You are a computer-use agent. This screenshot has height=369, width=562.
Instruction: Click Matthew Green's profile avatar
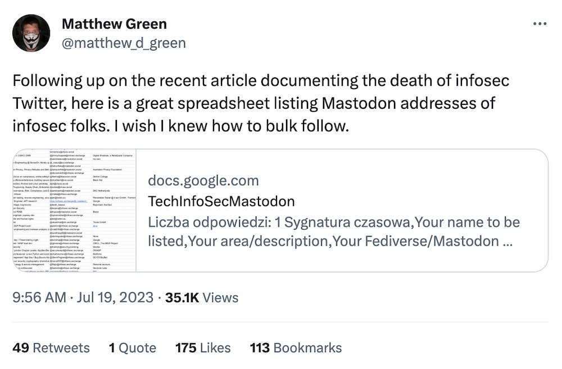coord(31,33)
